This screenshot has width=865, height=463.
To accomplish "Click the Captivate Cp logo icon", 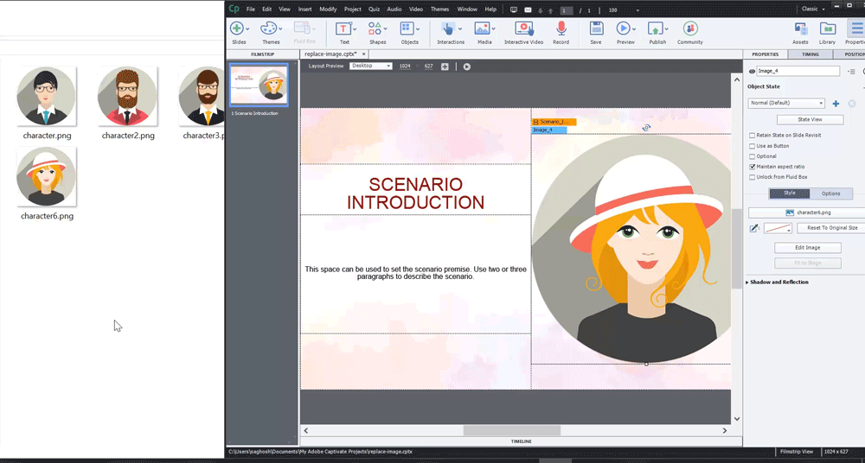I will (x=234, y=9).
